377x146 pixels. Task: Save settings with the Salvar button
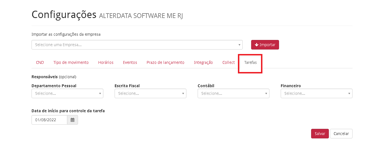coord(320,134)
